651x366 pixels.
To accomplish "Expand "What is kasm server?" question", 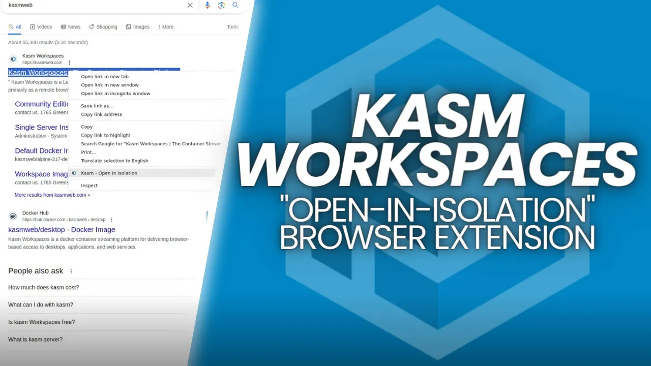I will tap(36, 340).
